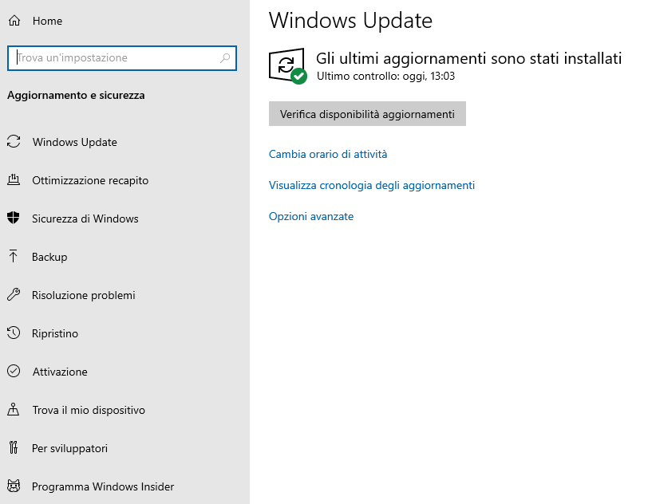Open Visualizza cronologia degli aggiornamenti link

pos(372,185)
